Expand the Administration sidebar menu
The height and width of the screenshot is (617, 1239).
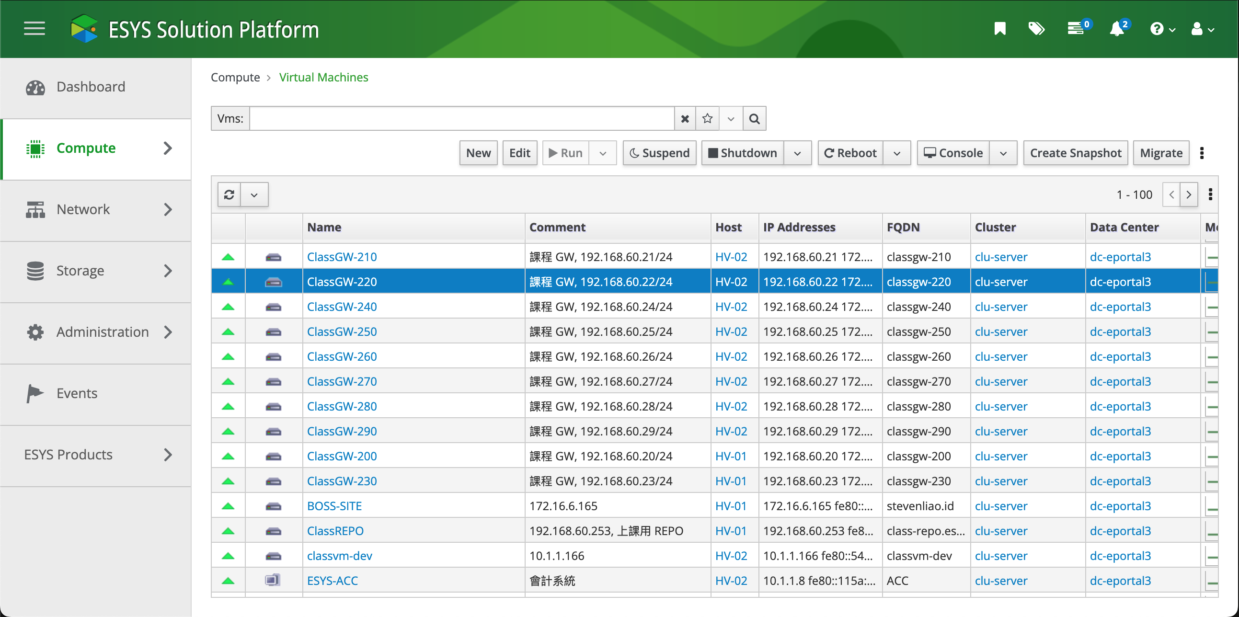96,332
